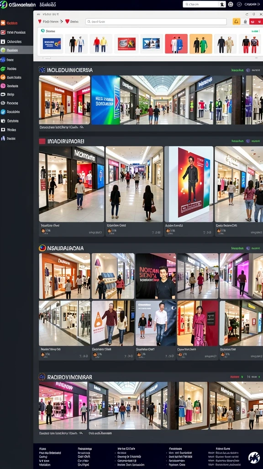The image size is (263, 469).
Task: Open the card with the purple-pink lit storefront
Action: point(241,276)
